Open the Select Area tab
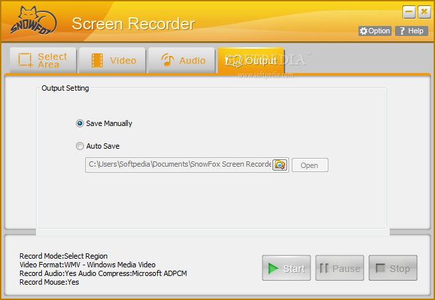Viewport: 435px width, 300px height. [x=43, y=60]
